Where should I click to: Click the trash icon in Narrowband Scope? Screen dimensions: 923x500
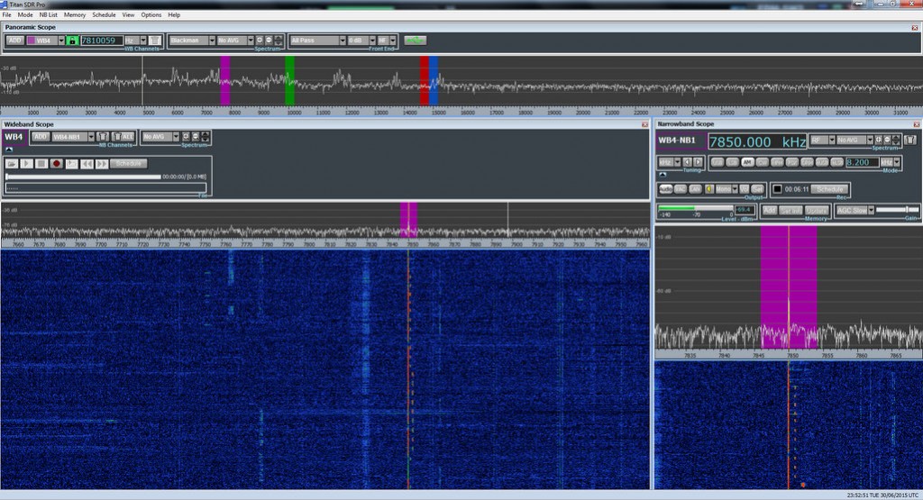(910, 141)
